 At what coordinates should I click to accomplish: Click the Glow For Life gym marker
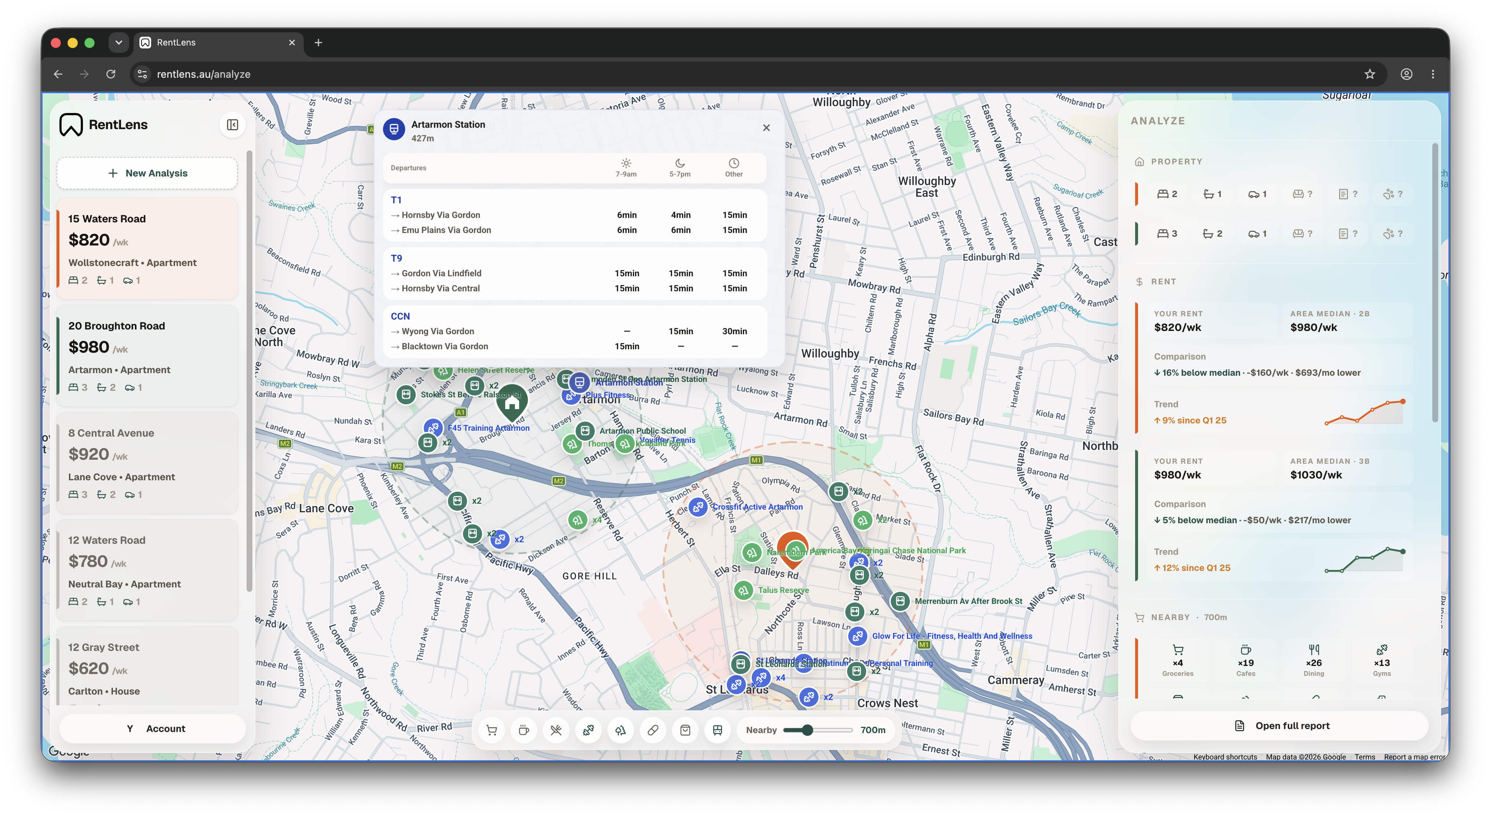click(858, 637)
